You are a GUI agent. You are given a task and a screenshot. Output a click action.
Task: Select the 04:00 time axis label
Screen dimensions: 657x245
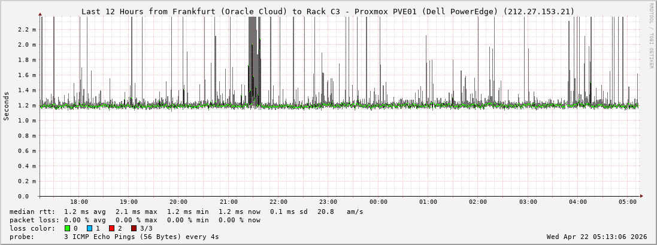[x=577, y=202]
